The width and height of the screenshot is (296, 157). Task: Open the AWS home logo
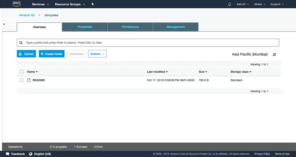(x=17, y=4)
